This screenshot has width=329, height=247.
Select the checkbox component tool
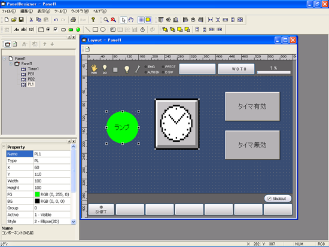pyautogui.click(x=56, y=29)
